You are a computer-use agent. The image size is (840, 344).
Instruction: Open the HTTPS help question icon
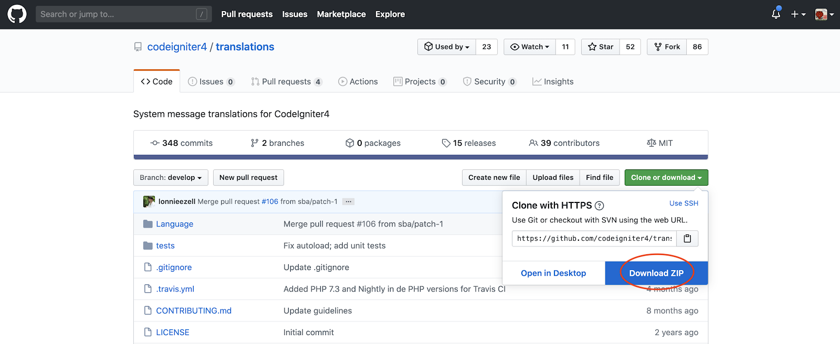[599, 206]
